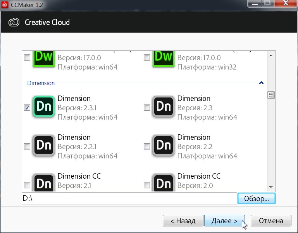The height and width of the screenshot is (233, 298).
Task: Click the Dimension CC 2.1 Dn icon
Action: click(44, 183)
